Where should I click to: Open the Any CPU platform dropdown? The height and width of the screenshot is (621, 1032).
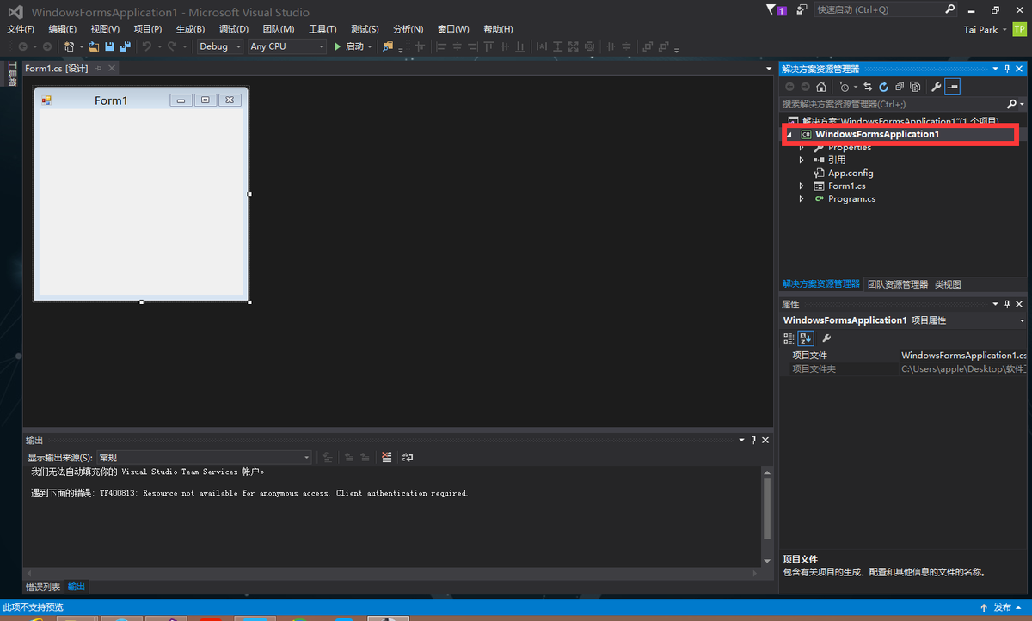point(287,46)
